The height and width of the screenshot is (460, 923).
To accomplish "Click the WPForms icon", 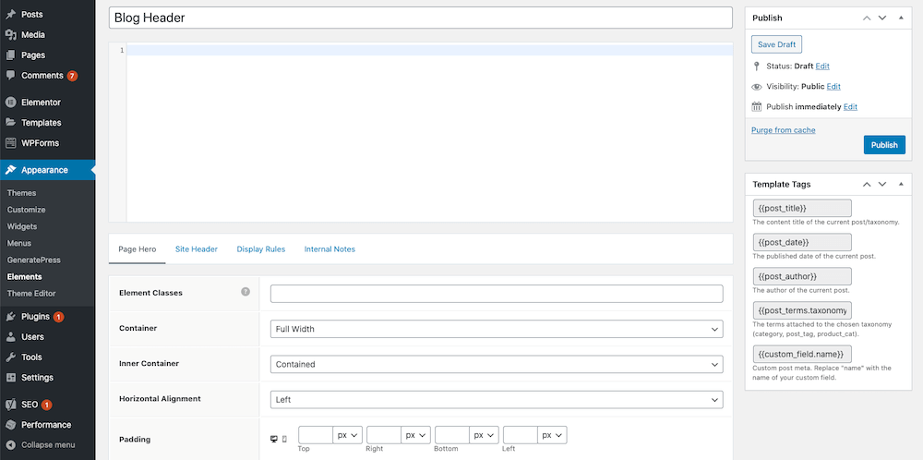I will coord(10,142).
